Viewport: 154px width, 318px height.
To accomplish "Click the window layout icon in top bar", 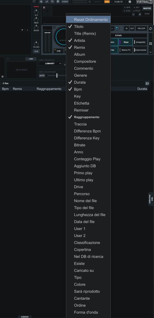I will pyautogui.click(x=52, y=2).
